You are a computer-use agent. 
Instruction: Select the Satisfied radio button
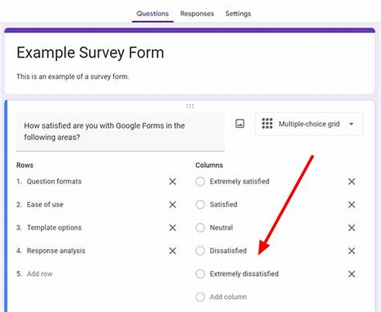coord(200,204)
